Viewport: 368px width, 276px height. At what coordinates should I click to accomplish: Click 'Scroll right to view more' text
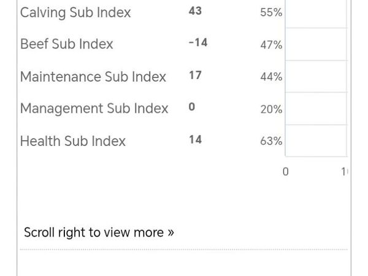(99, 232)
